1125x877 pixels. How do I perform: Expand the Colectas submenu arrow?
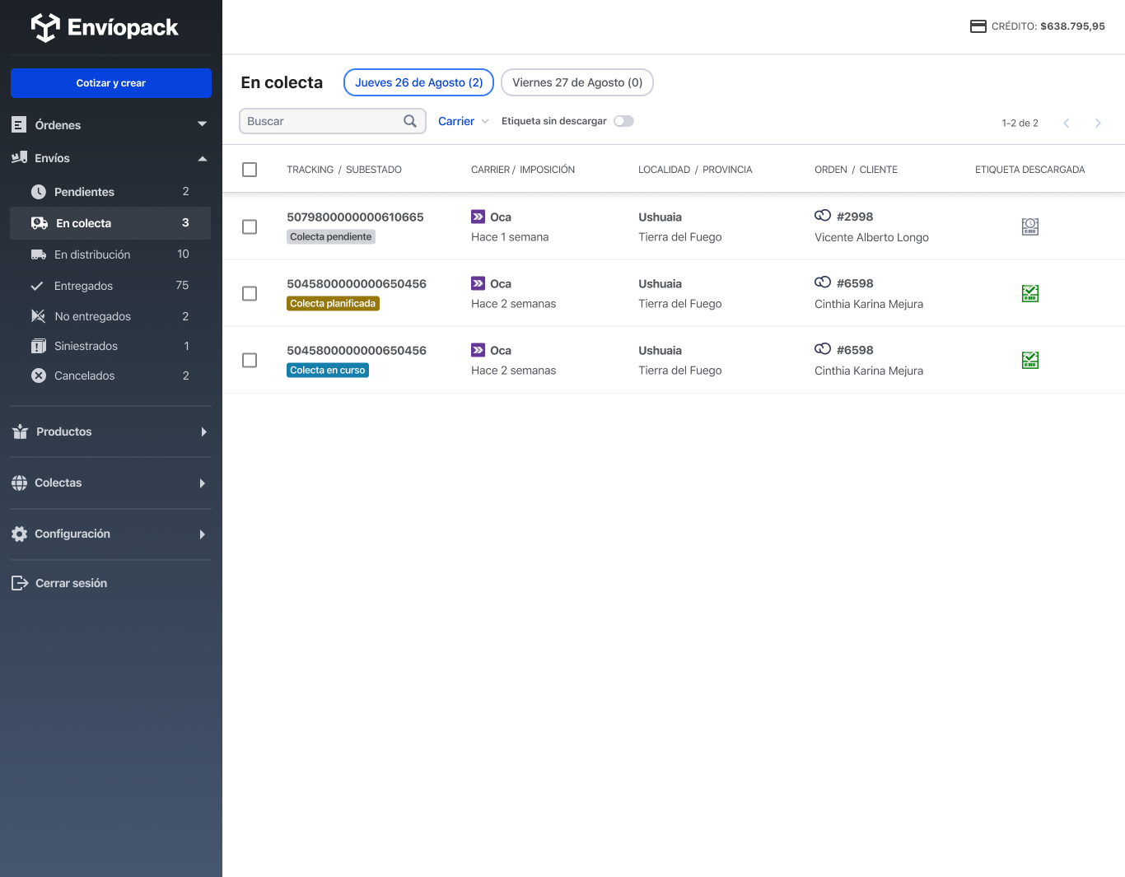point(203,483)
